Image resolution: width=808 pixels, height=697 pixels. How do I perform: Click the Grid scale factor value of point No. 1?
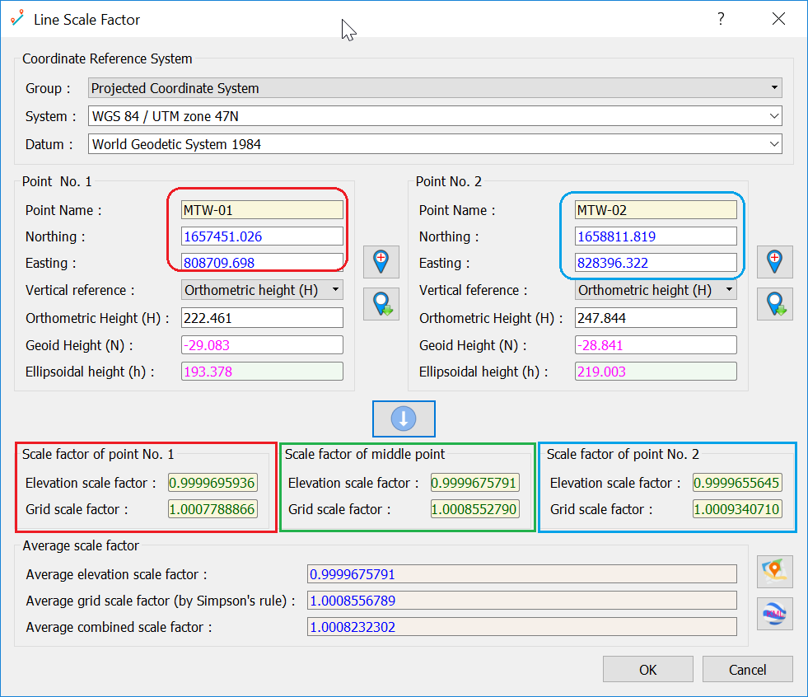213,509
